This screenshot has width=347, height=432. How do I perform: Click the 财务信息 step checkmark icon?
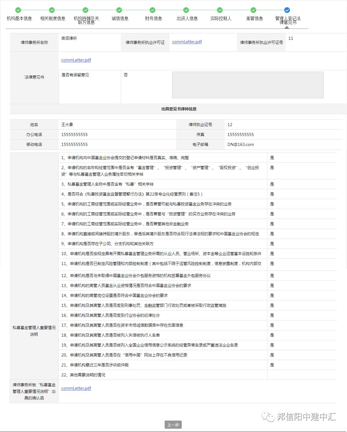pos(153,10)
